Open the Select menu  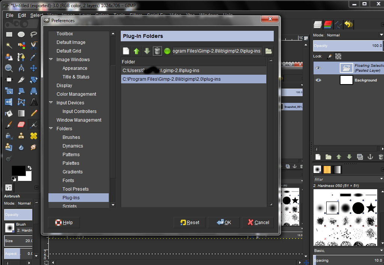pos(37,15)
